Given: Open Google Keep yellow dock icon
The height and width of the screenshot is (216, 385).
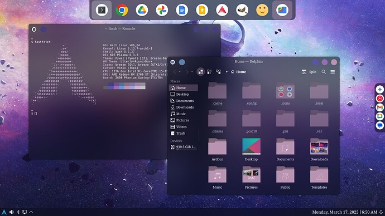Looking at the screenshot, I should (202, 10).
